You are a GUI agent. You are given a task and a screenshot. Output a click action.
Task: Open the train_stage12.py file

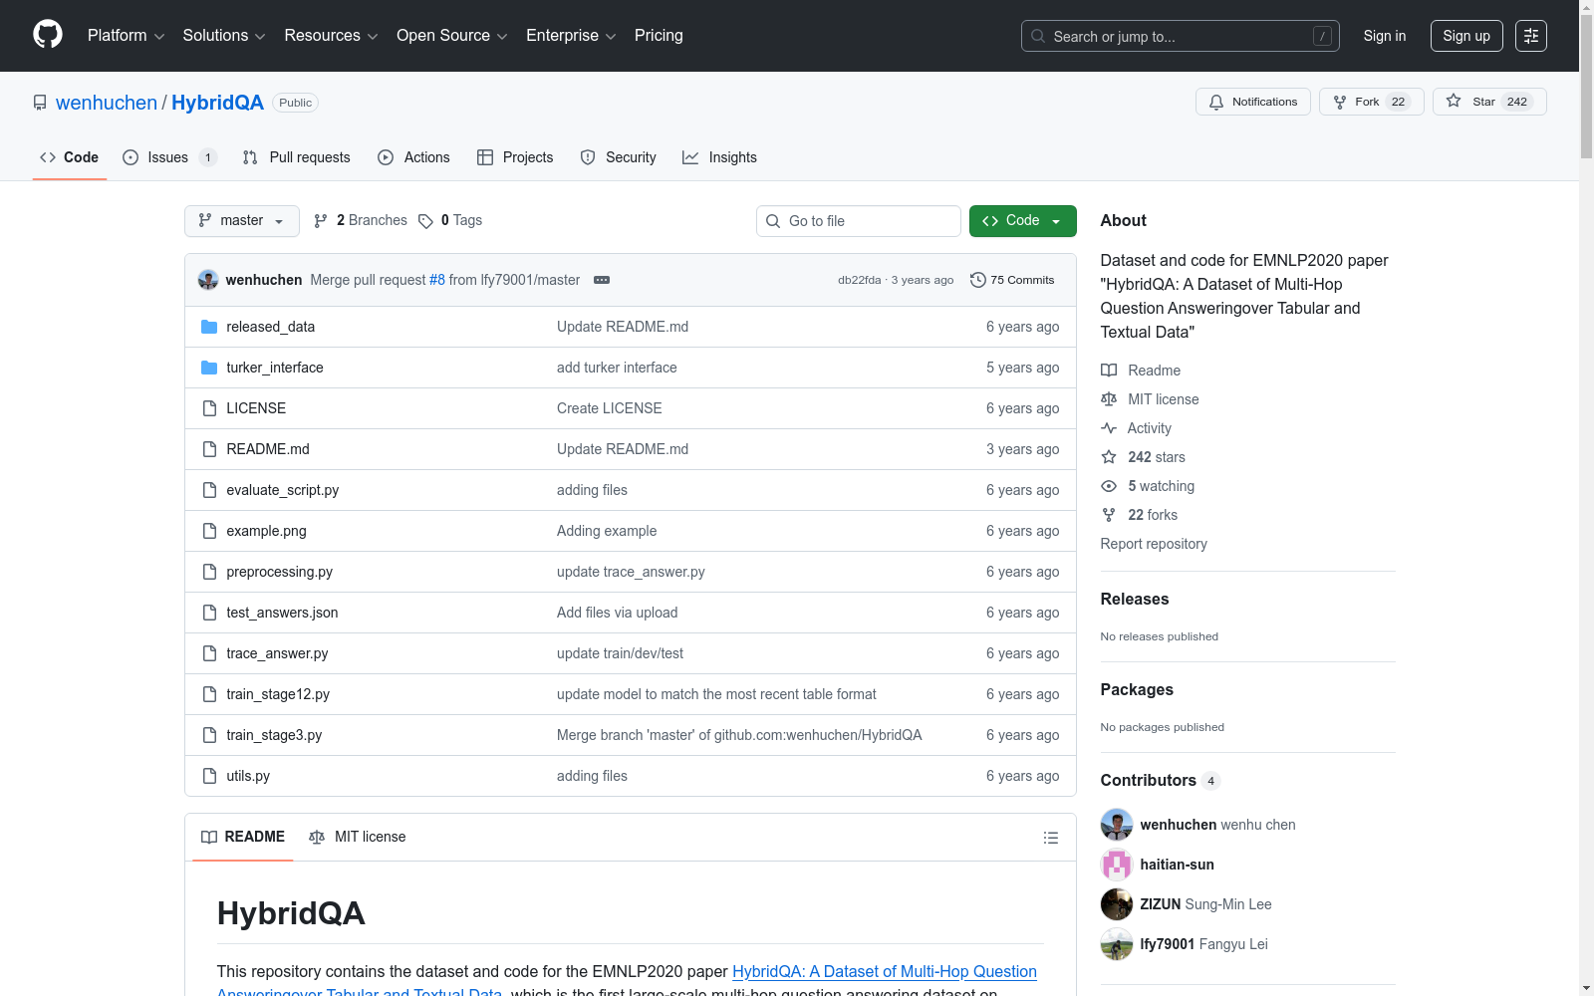tap(278, 694)
